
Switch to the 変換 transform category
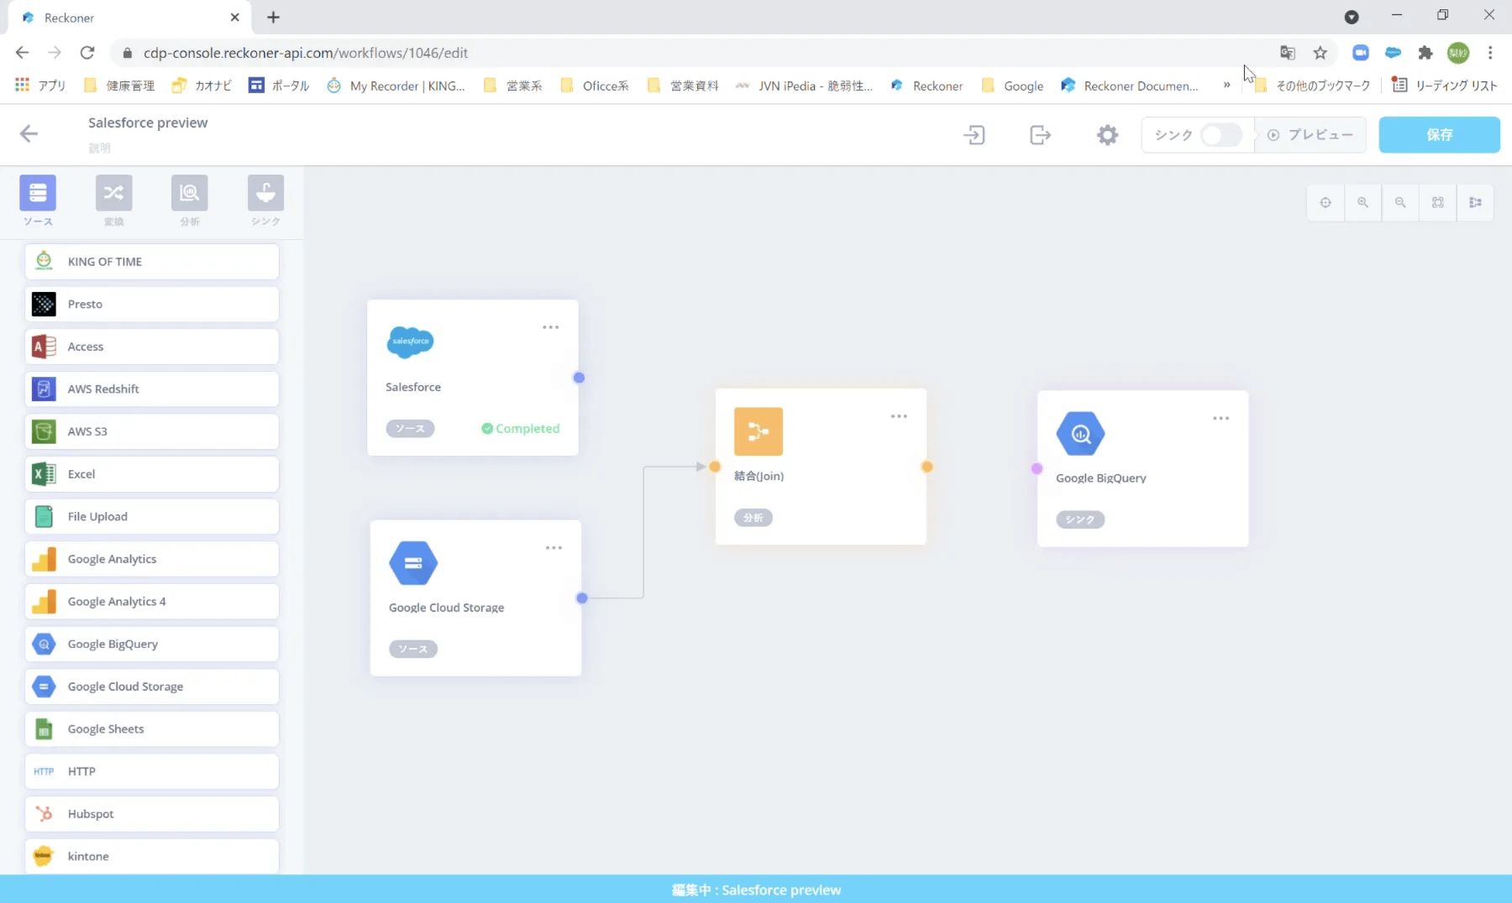tap(113, 193)
